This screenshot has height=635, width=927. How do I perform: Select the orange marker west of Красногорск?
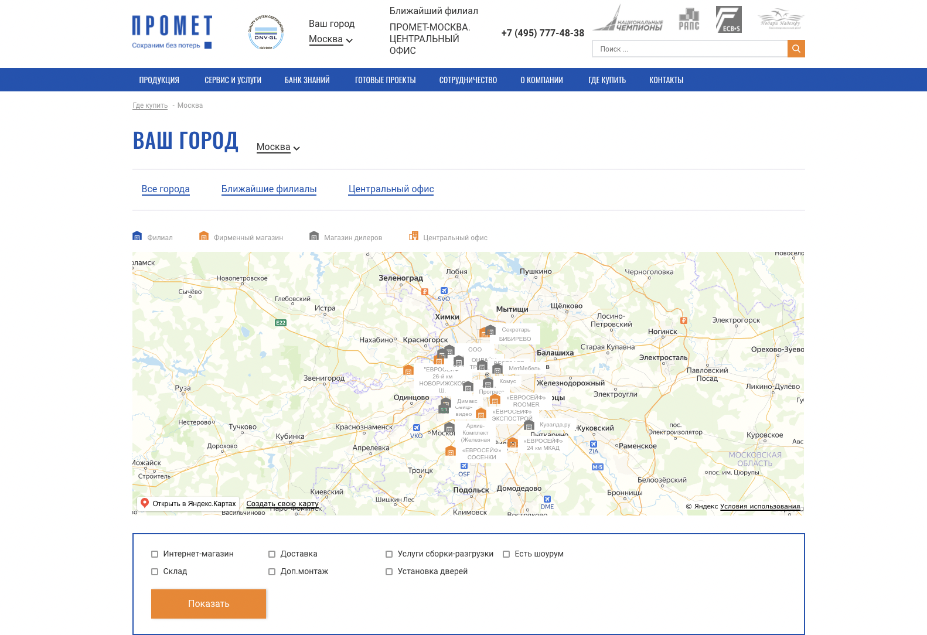[x=408, y=370]
